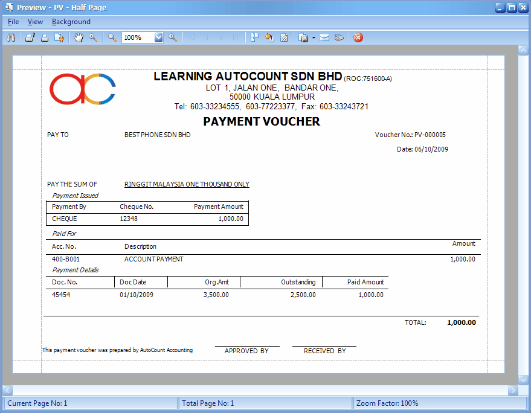Click 'BEST PHONE SDN BHD' payee text
531x413 pixels.
click(158, 135)
